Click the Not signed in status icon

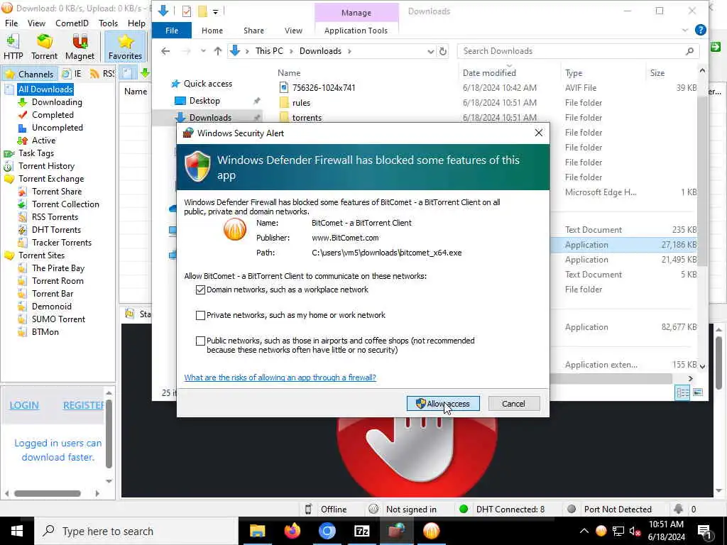(373, 510)
